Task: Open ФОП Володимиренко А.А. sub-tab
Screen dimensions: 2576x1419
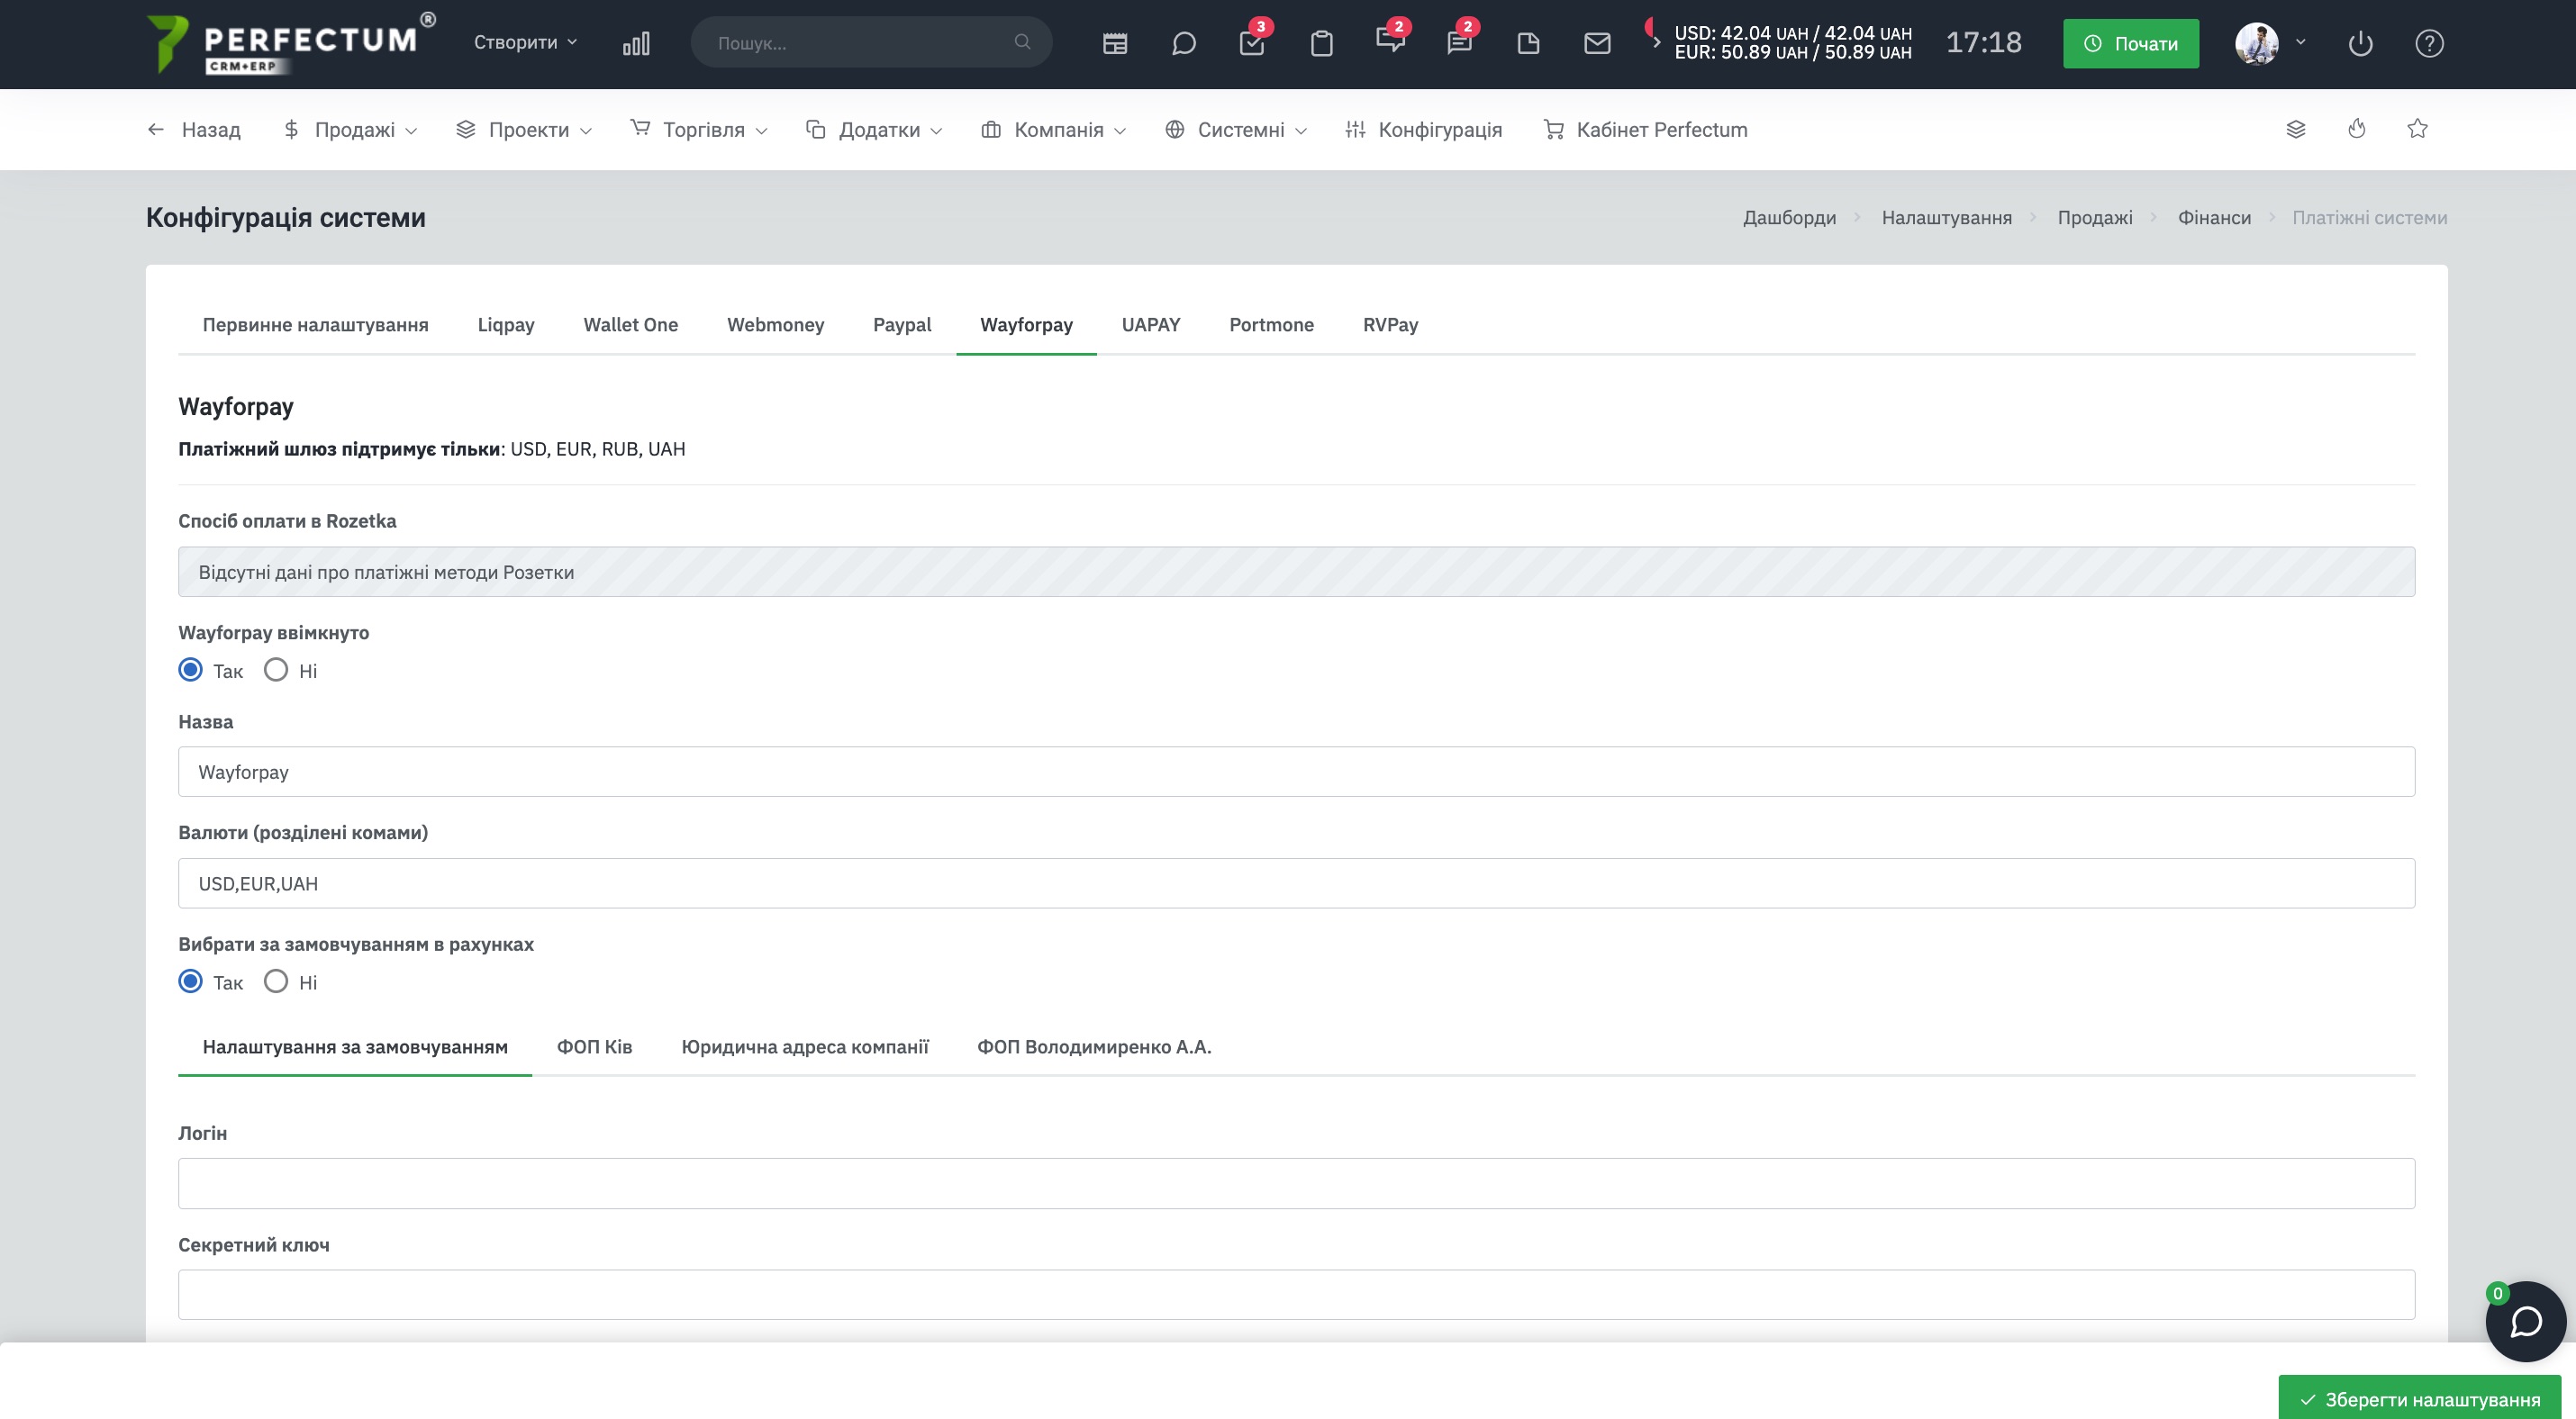Action: (x=1094, y=1046)
